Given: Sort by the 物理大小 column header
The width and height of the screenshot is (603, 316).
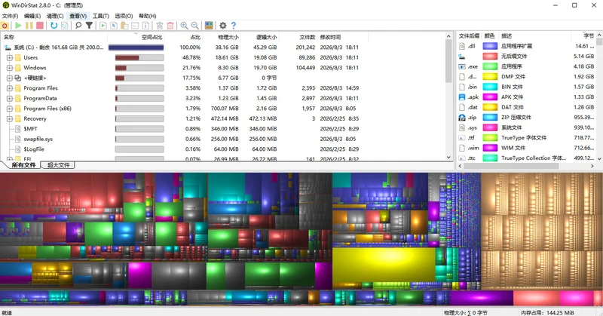Looking at the screenshot, I should pos(222,38).
